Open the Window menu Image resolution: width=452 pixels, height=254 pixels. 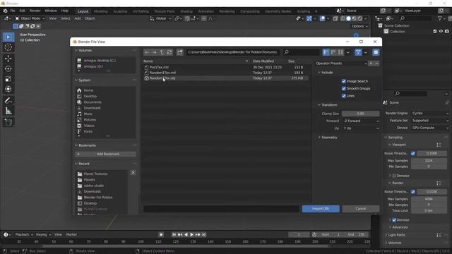pyautogui.click(x=51, y=11)
